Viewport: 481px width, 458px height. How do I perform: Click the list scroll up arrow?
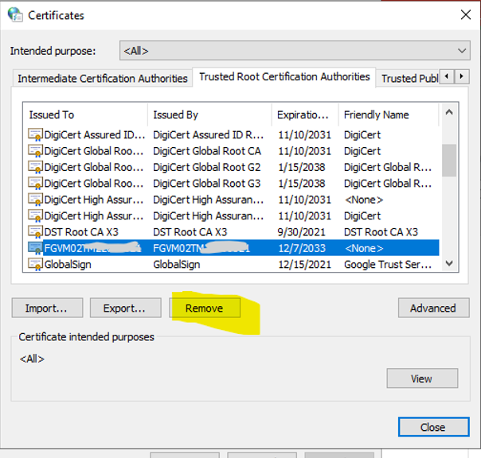coord(449,112)
